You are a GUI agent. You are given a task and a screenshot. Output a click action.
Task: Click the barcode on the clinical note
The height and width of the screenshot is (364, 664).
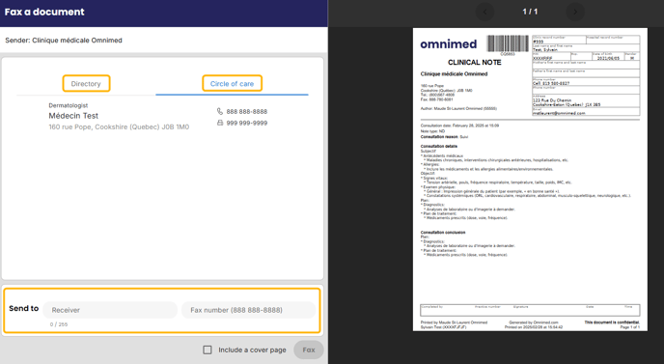pyautogui.click(x=508, y=43)
